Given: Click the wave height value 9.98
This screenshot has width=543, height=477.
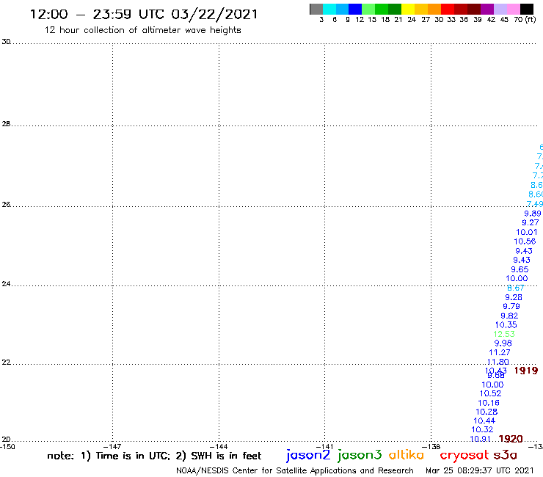Looking at the screenshot, I should click(x=503, y=343).
